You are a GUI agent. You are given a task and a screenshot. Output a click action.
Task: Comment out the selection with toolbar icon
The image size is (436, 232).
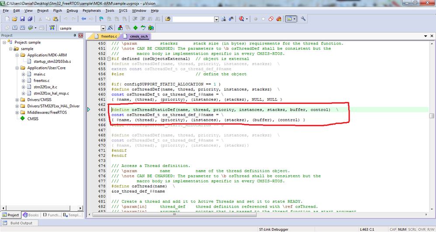pos(150,19)
